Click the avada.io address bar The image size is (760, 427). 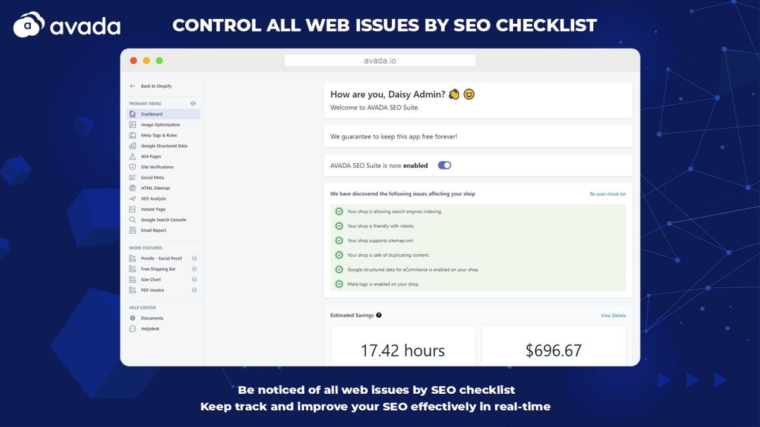[x=380, y=60]
